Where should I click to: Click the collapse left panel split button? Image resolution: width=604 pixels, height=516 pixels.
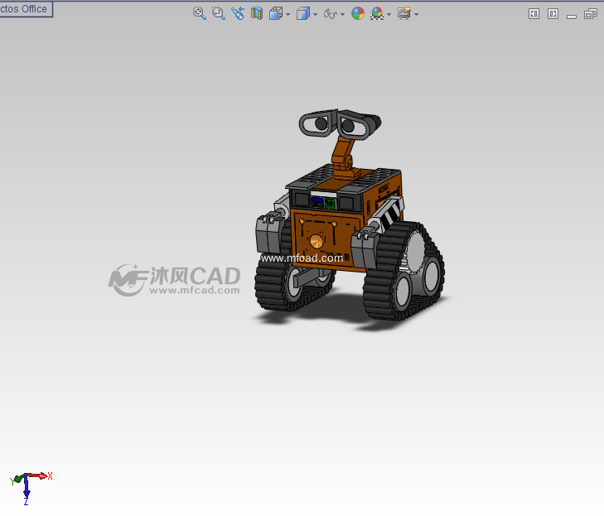(x=534, y=14)
